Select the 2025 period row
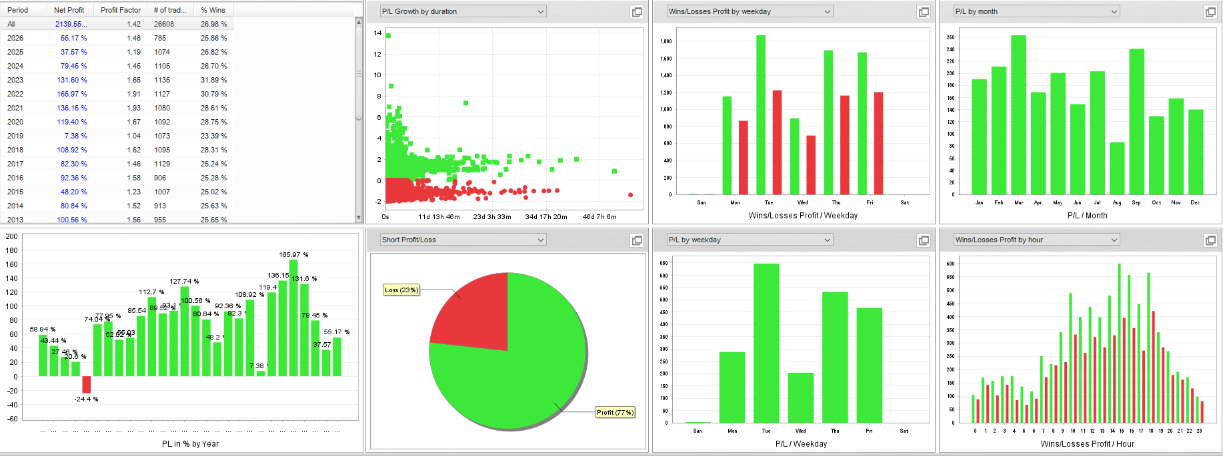The height and width of the screenshot is (456, 1223). click(x=117, y=52)
